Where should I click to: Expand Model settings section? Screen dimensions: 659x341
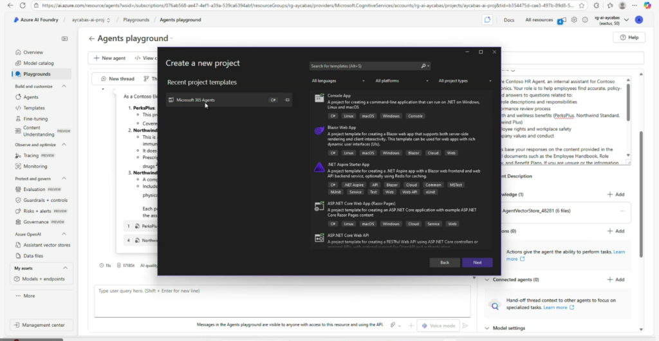click(x=487, y=328)
